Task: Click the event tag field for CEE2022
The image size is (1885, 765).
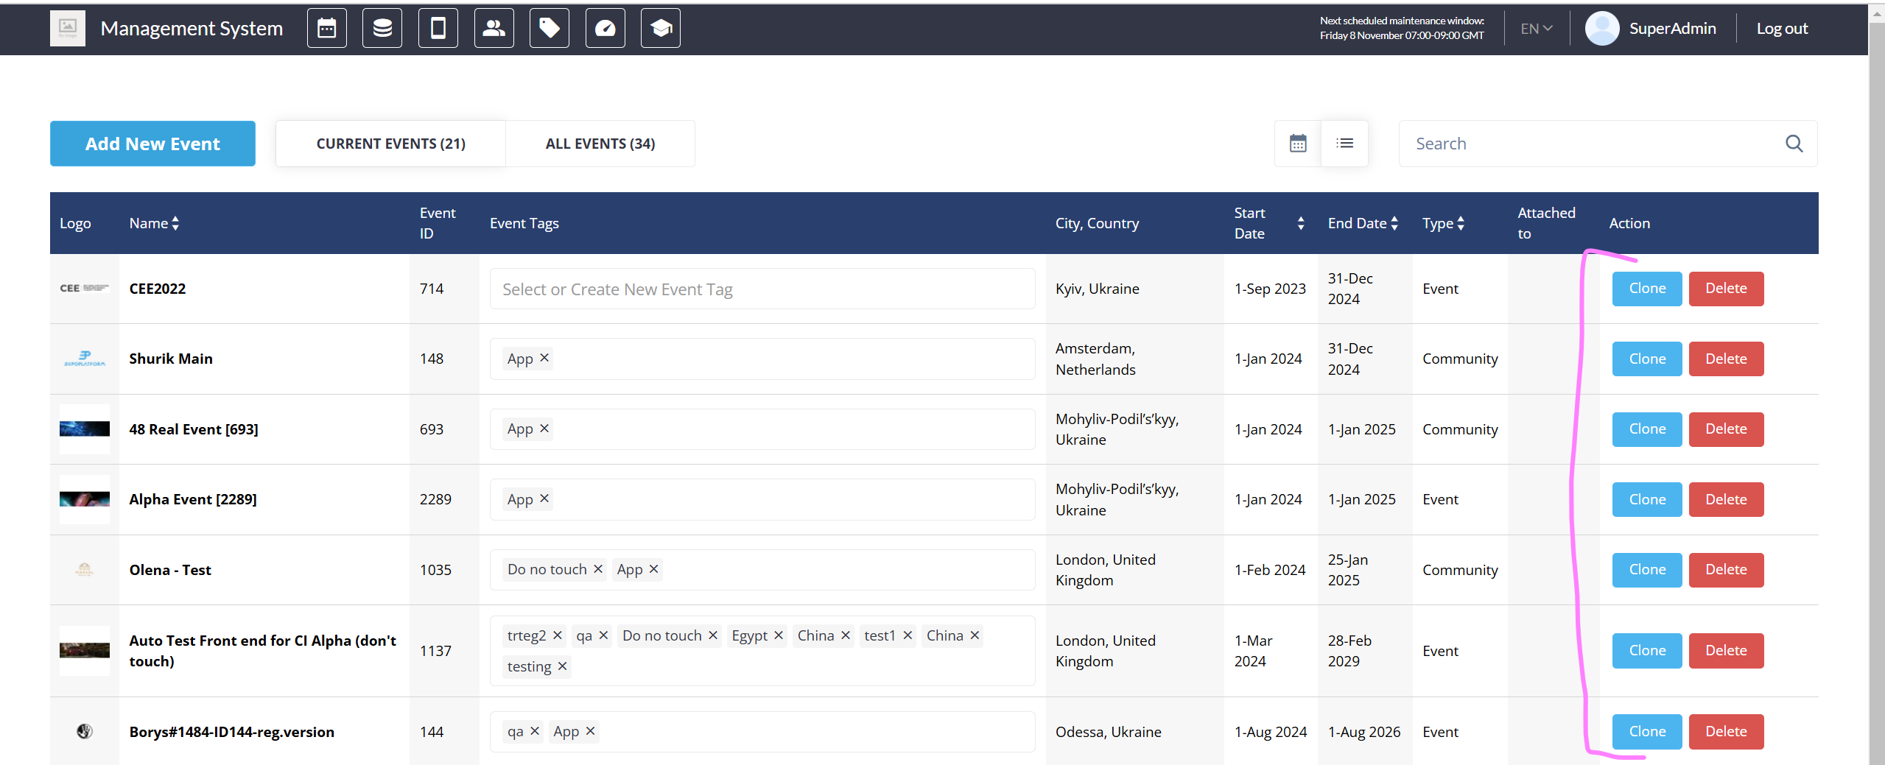Action: click(x=762, y=289)
